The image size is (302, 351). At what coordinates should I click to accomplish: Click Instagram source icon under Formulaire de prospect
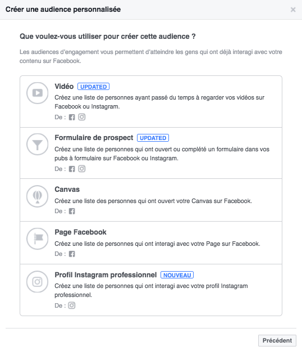(82, 169)
